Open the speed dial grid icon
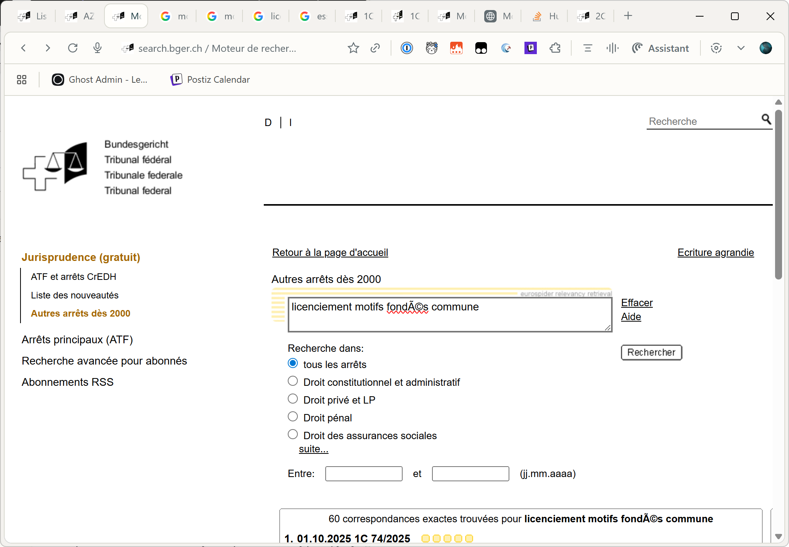 (22, 80)
